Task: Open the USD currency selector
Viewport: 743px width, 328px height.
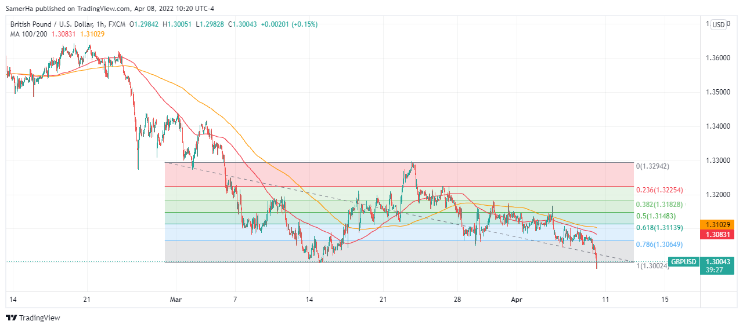Action: [719, 24]
